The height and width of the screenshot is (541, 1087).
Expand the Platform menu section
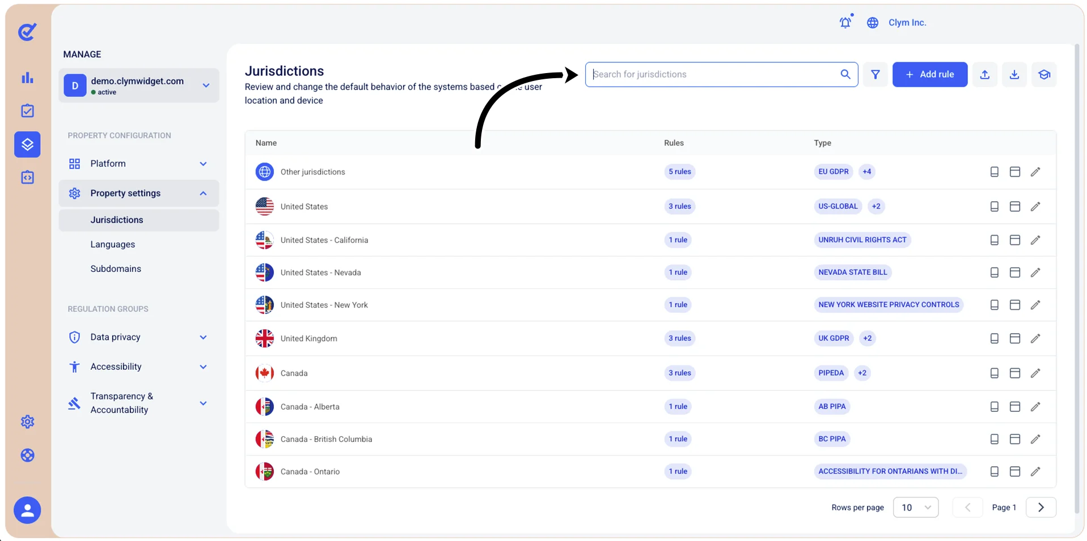coord(139,164)
